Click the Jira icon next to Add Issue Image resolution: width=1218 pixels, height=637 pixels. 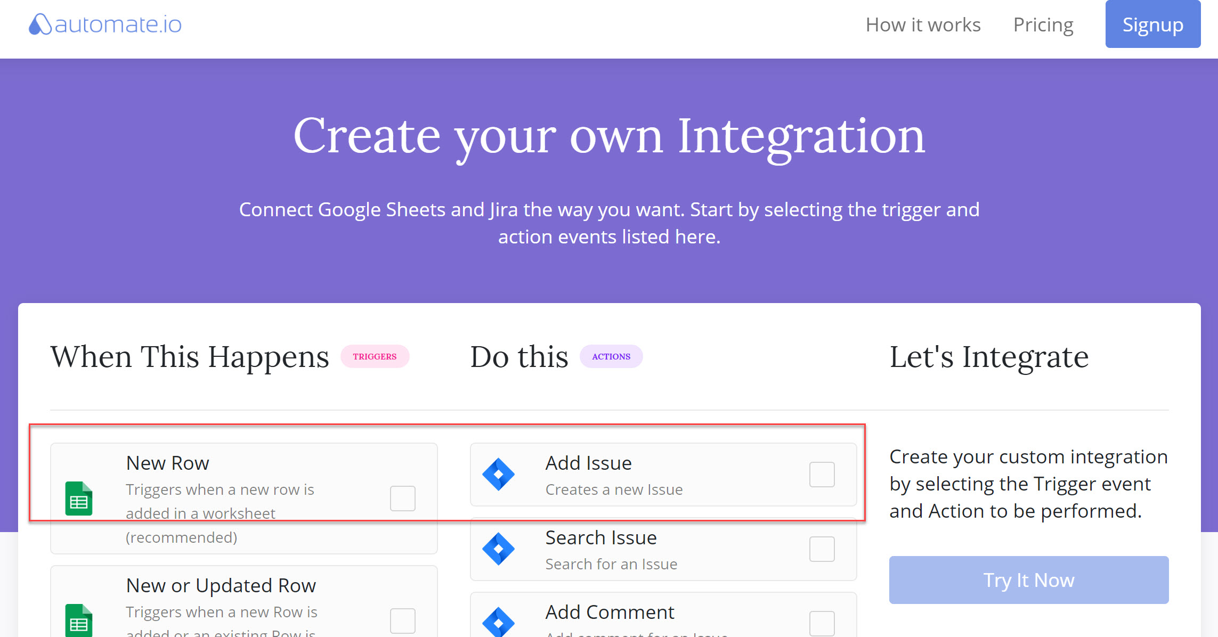[498, 474]
